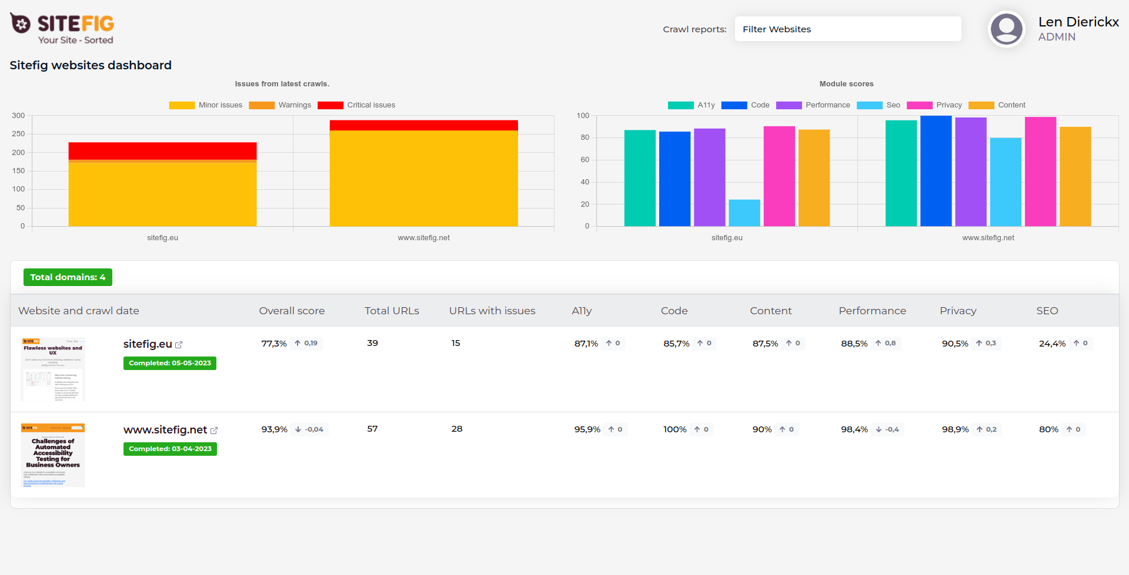Screen dimensions: 1129x575
Task: Click in the Filter Websites input field
Action: tap(848, 29)
